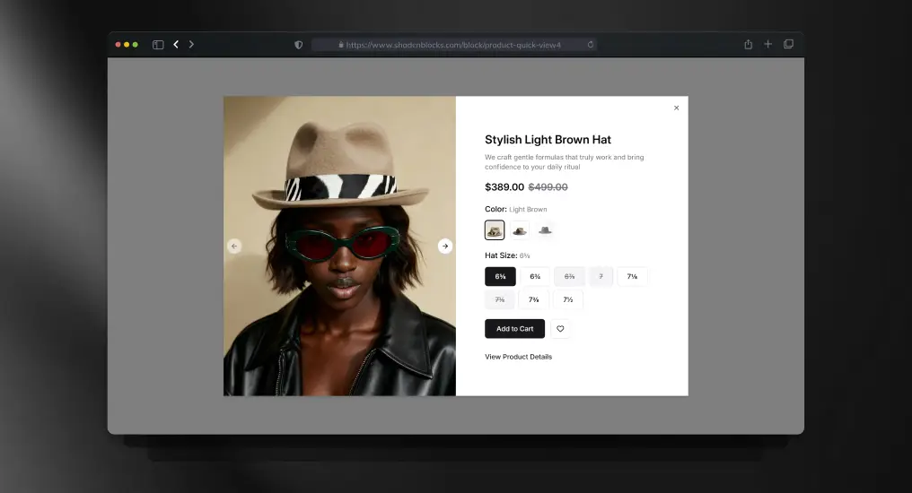Viewport: 912px width, 493px height.
Task: Open the privacy shield report icon
Action: point(299,44)
